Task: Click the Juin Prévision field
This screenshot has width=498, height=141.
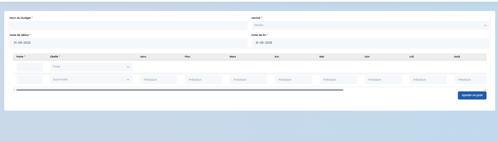Action: [x=383, y=80]
